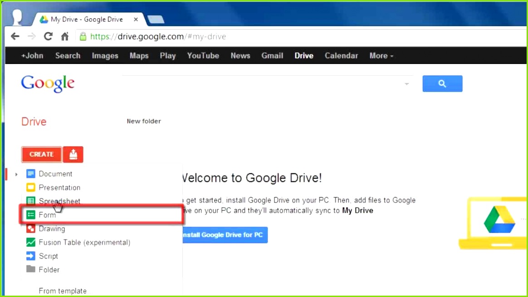This screenshot has width=528, height=297.
Task: Open the browser home page icon
Action: click(x=65, y=36)
